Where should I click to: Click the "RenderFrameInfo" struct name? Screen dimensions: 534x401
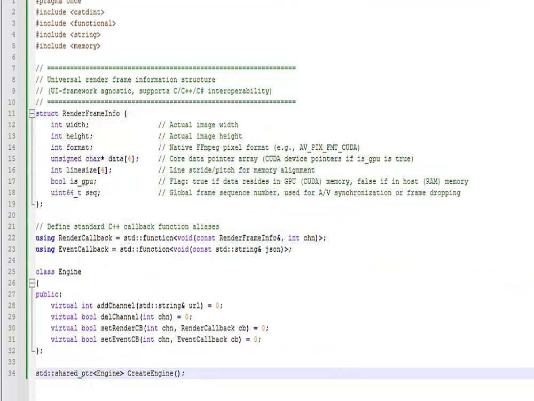pyautogui.click(x=91, y=113)
